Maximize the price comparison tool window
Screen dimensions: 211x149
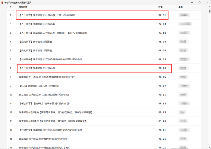coord(200,2)
